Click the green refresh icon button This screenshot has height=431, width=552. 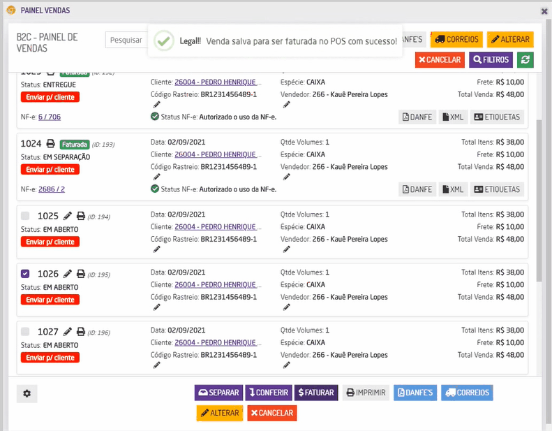tap(525, 59)
